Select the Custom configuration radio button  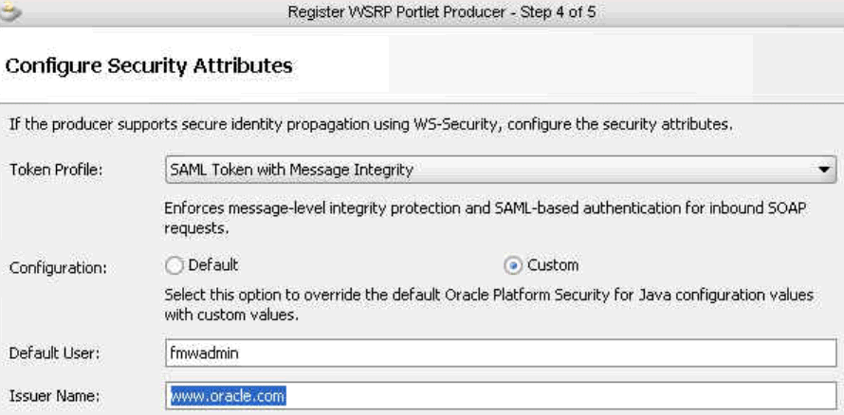click(x=513, y=265)
